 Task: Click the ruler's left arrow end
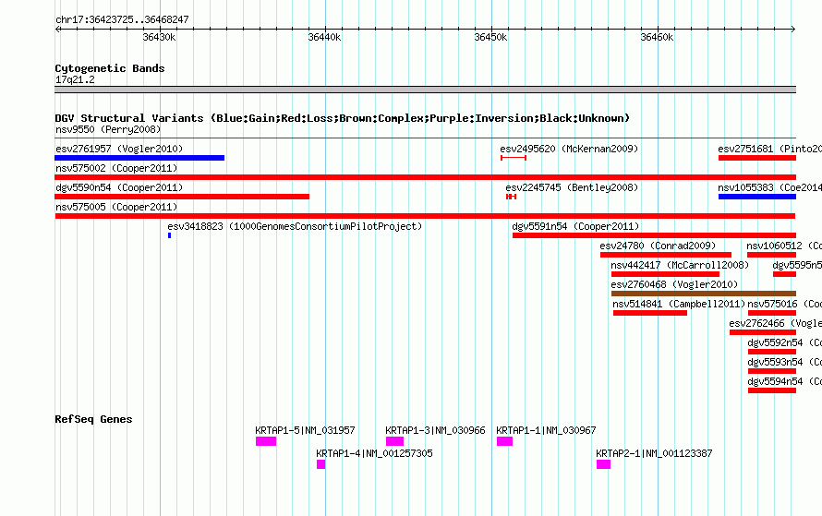(57, 30)
